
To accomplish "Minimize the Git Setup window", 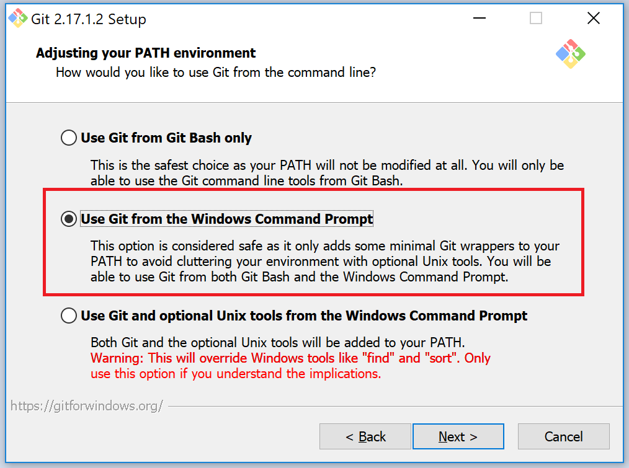I will 478,19.
